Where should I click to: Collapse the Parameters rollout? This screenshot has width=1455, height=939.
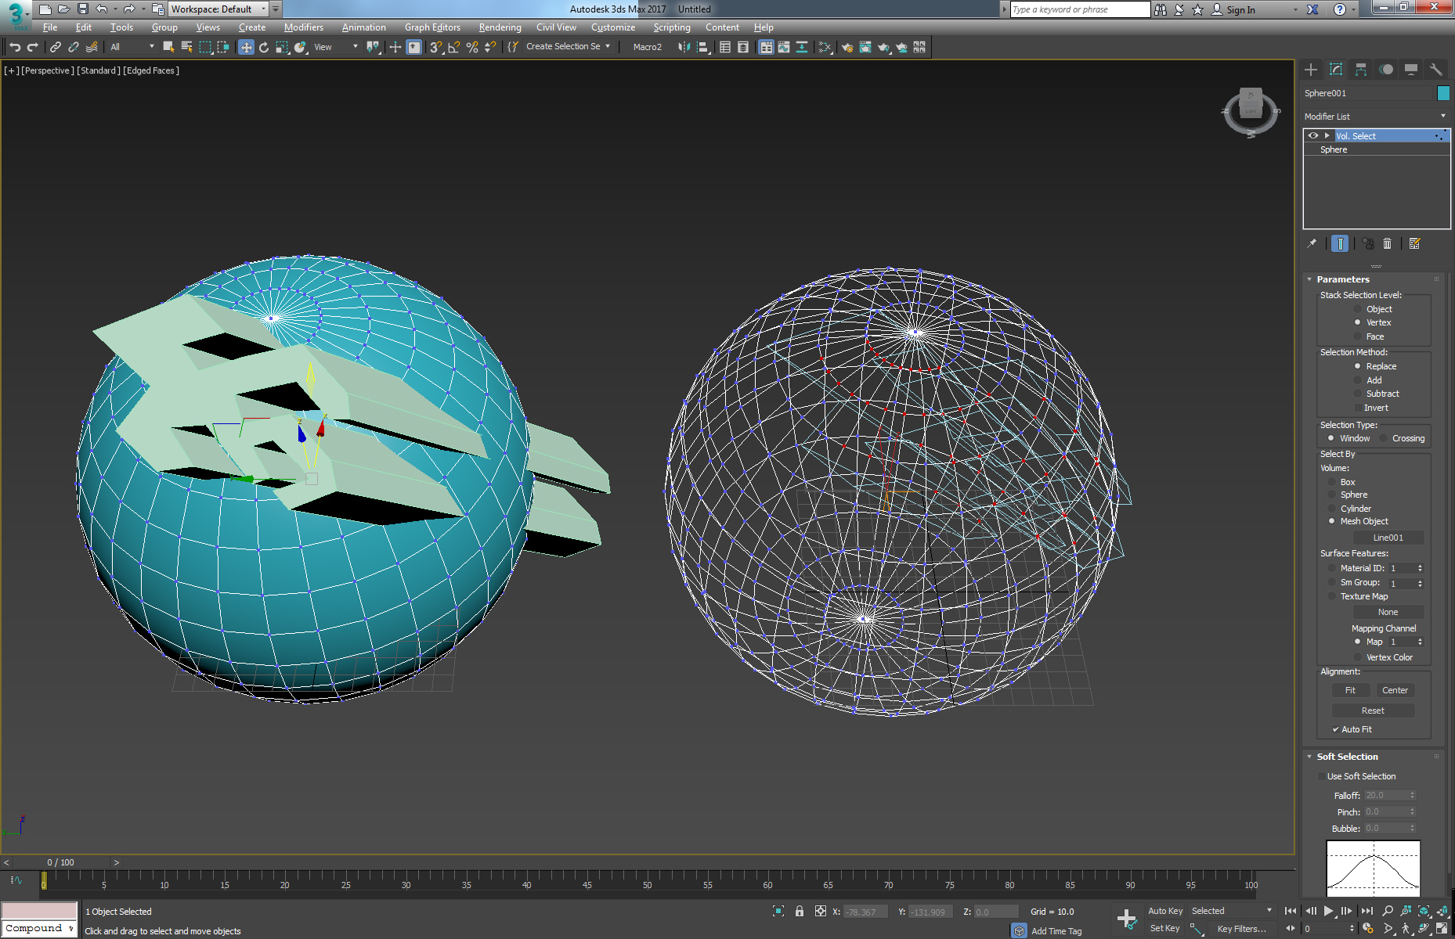pyautogui.click(x=1310, y=279)
